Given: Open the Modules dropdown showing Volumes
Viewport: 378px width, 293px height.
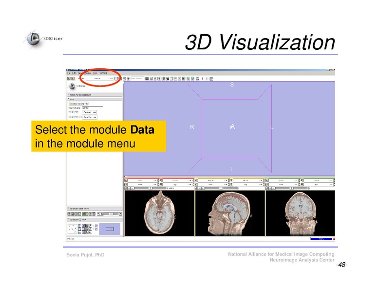Looking at the screenshot, I should tap(99, 79).
